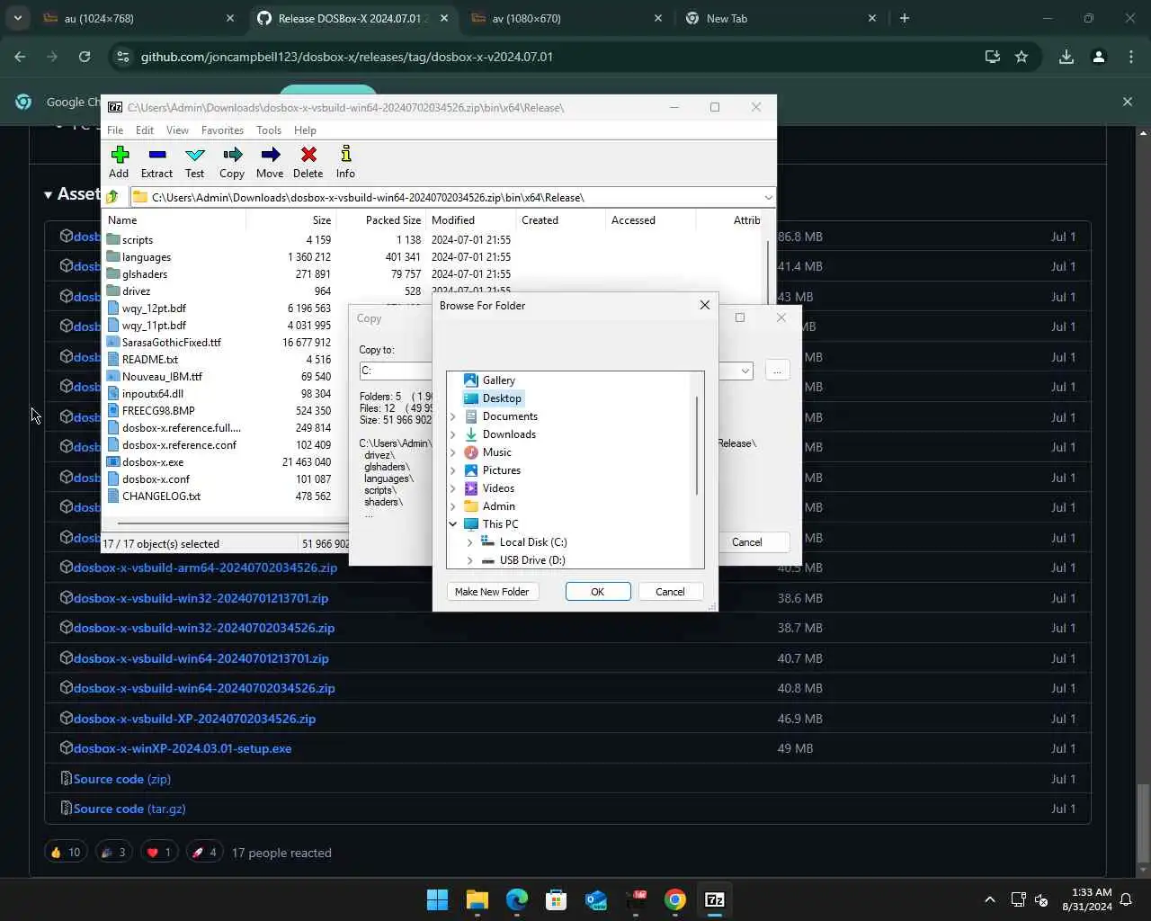Expand the Pictures folder node
This screenshot has width=1151, height=921.
(453, 470)
